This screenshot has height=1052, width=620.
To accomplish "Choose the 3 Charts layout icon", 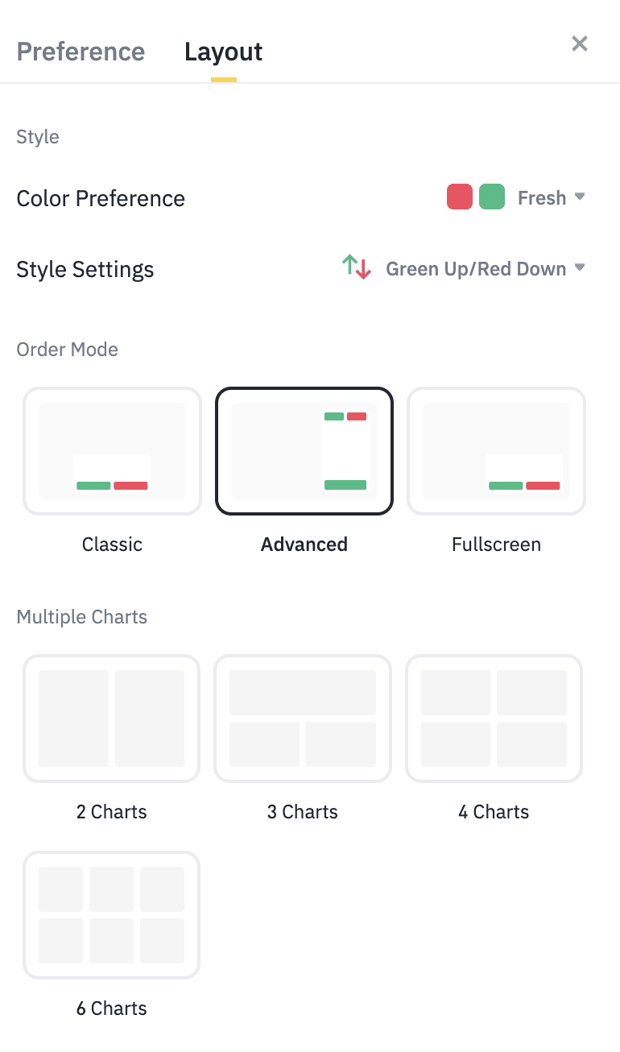I will (303, 719).
